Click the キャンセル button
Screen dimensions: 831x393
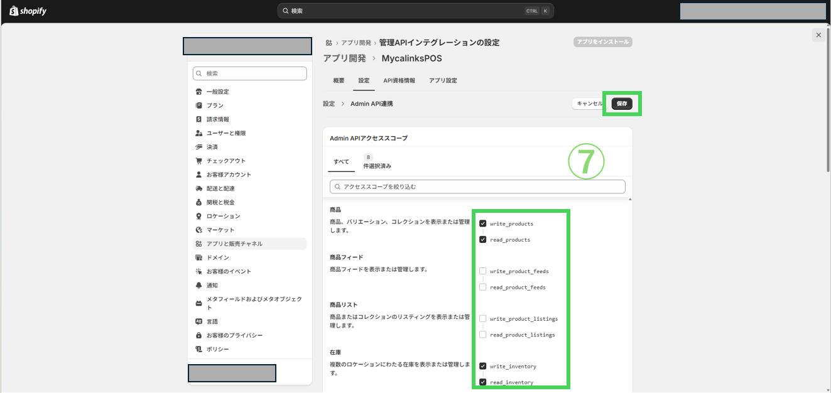(589, 104)
